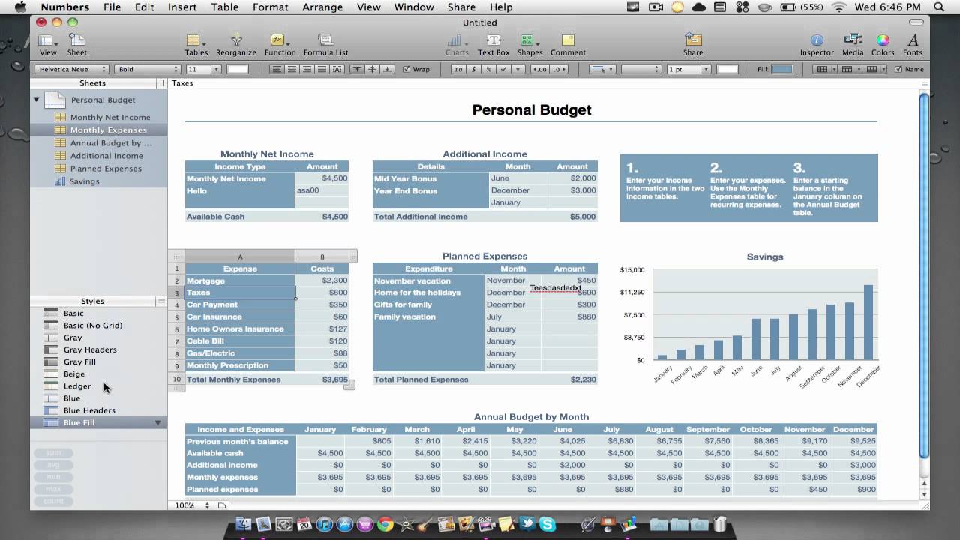The image size is (960, 540).
Task: Click the formula bar showing Taxes
Action: pos(544,83)
